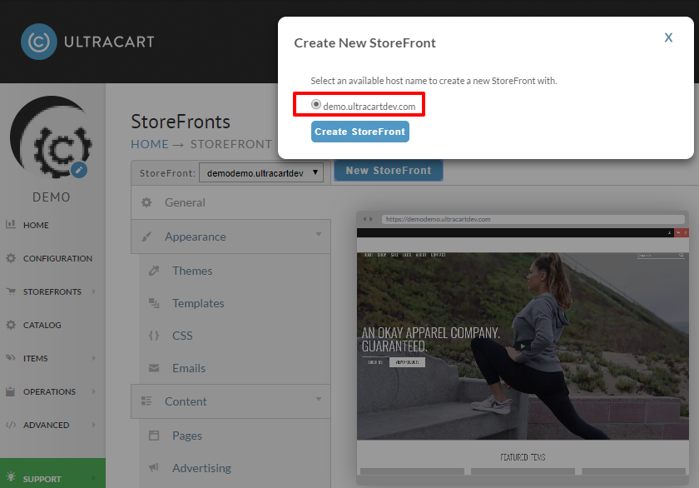
Task: Click the UltraCart logo icon
Action: pyautogui.click(x=39, y=42)
